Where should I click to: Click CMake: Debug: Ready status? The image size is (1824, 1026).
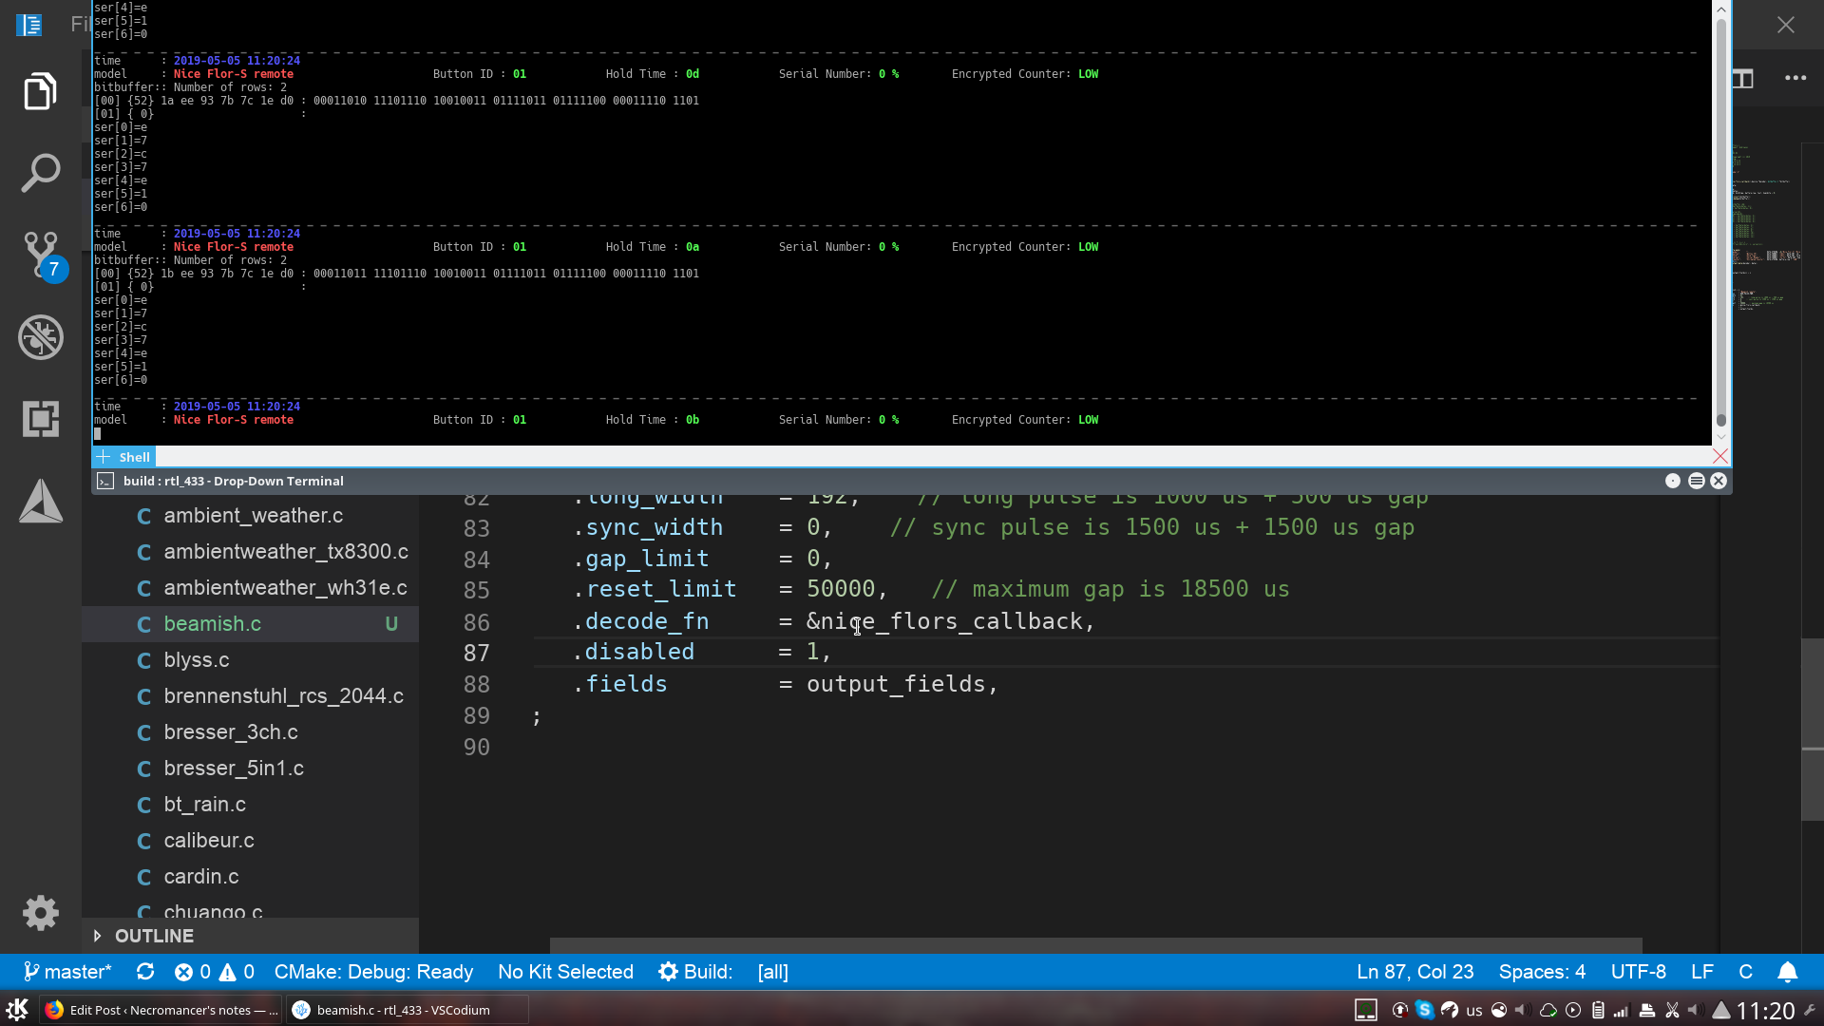[x=373, y=972]
